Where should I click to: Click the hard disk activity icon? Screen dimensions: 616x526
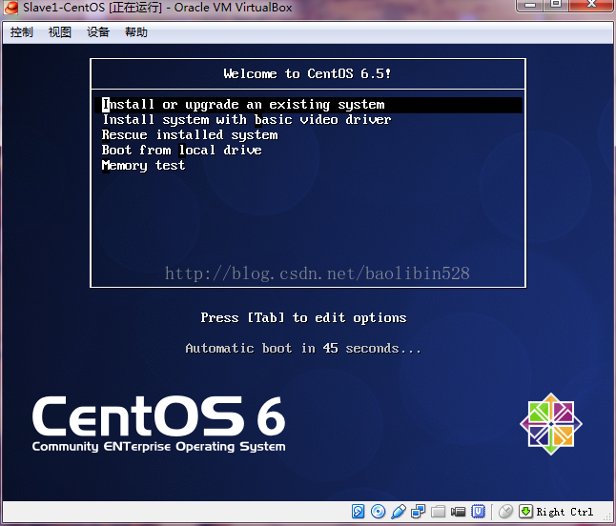point(358,512)
